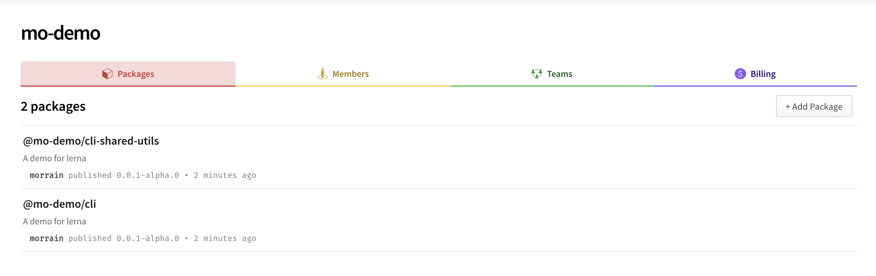Image resolution: width=876 pixels, height=276 pixels.
Task: Click cli-shared-utils version 0.0.1-alpha.0 text
Action: [148, 175]
